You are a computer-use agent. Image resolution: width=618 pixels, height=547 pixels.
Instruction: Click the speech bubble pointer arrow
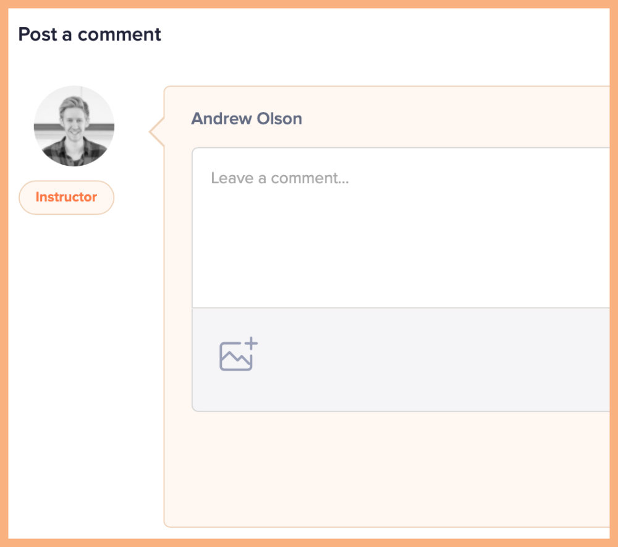tap(156, 132)
